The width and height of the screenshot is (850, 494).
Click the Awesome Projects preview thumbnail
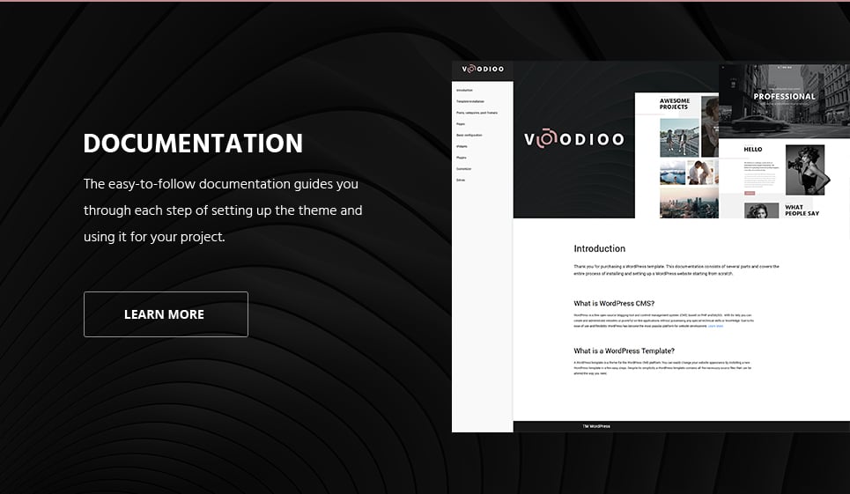click(x=677, y=156)
